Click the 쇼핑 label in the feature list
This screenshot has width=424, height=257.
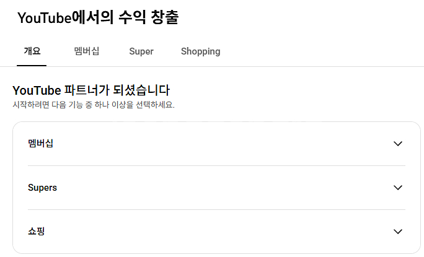(x=37, y=232)
